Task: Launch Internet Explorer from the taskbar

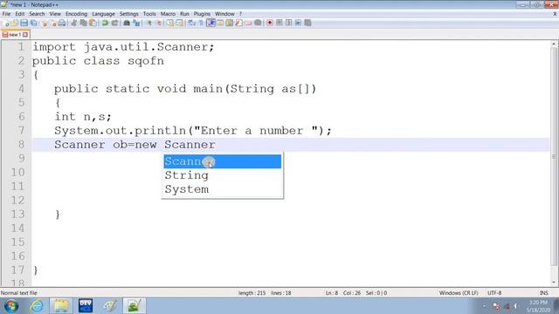Action: (37, 306)
